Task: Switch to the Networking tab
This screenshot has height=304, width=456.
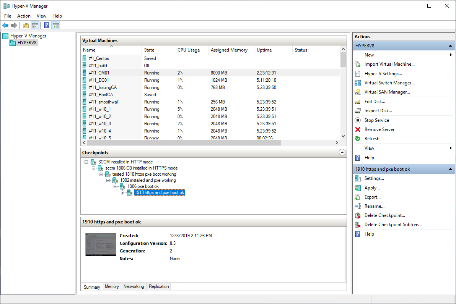Action: pyautogui.click(x=134, y=286)
